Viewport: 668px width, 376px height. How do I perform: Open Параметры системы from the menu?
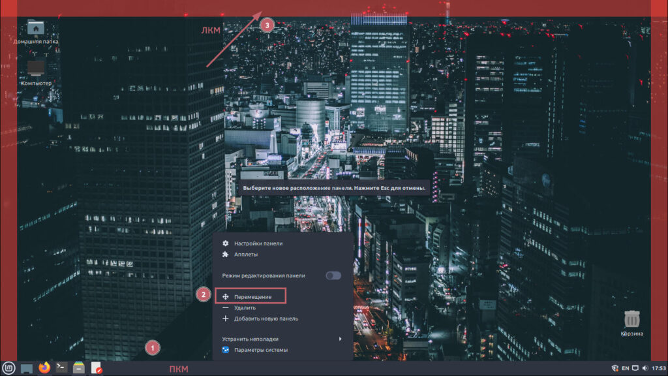pos(260,350)
